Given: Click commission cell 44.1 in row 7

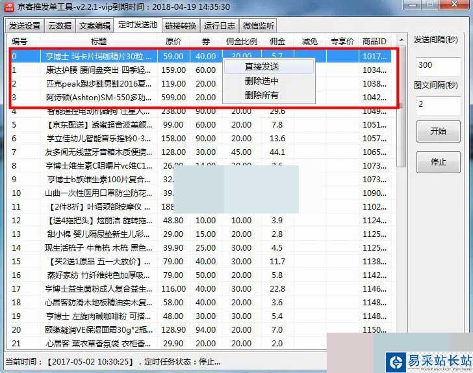Looking at the screenshot, I should 277,152.
